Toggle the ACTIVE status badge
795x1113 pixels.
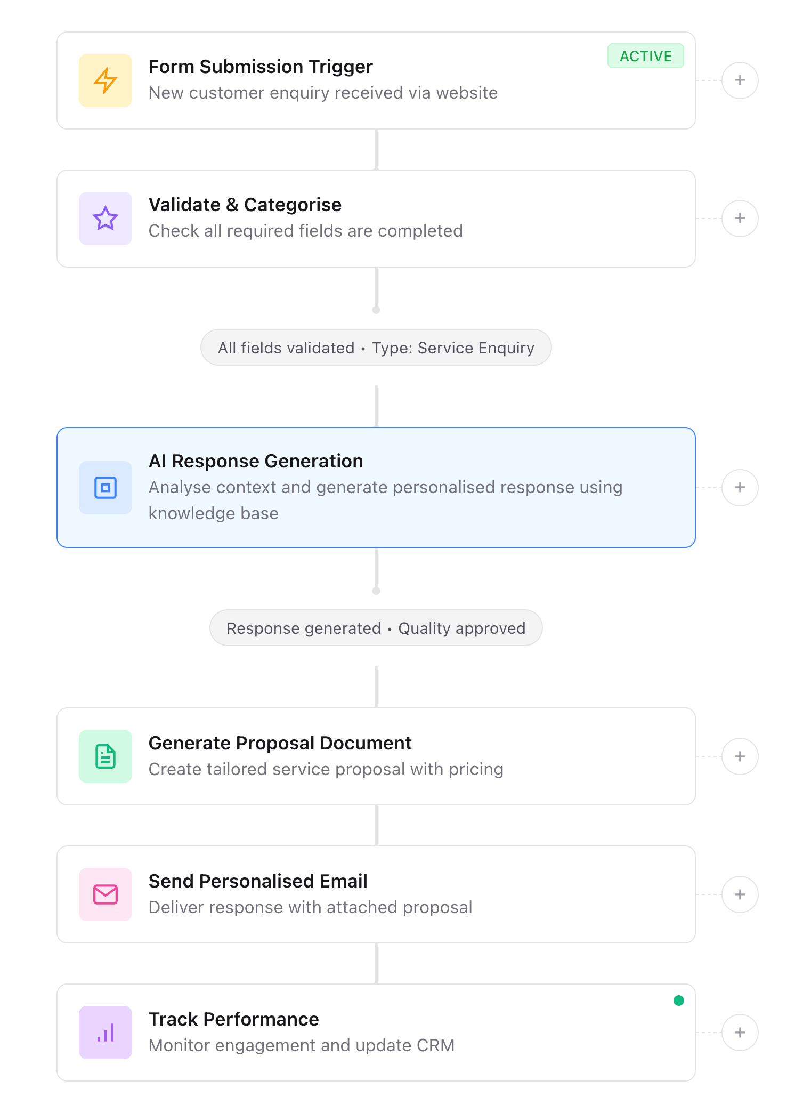coord(645,56)
